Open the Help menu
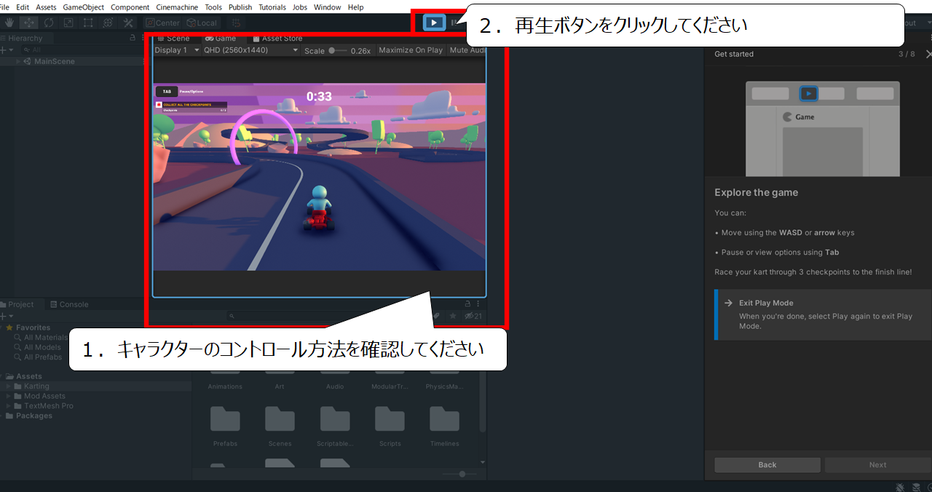The image size is (932, 492). (x=356, y=7)
